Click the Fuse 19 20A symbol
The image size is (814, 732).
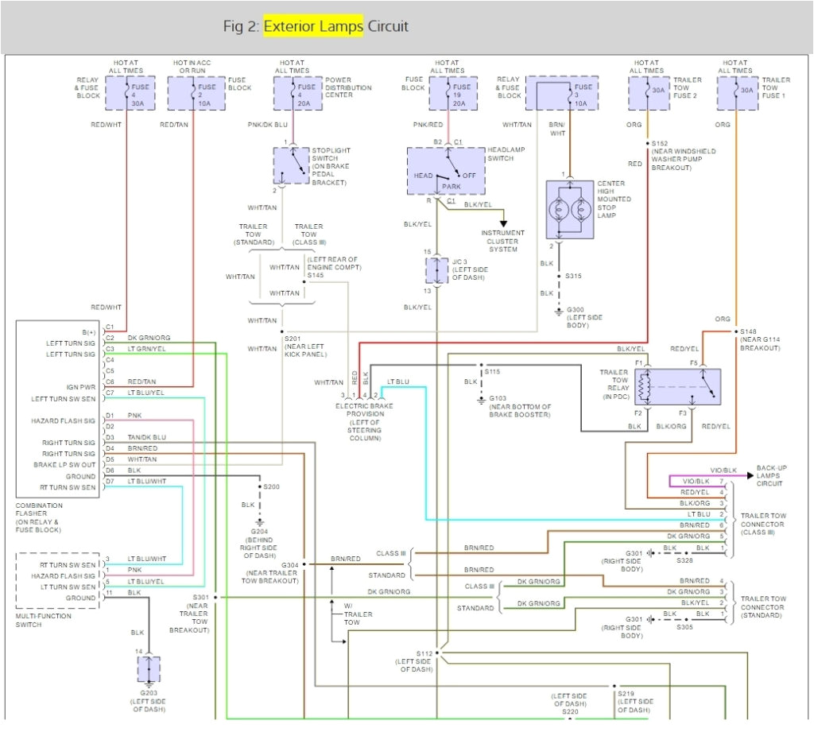point(452,91)
